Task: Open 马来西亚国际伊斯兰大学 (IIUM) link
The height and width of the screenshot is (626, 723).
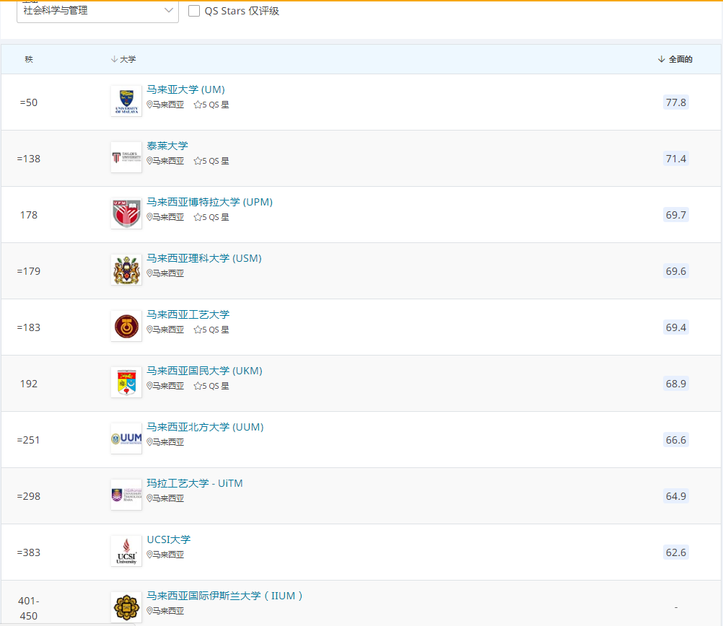Action: (224, 596)
